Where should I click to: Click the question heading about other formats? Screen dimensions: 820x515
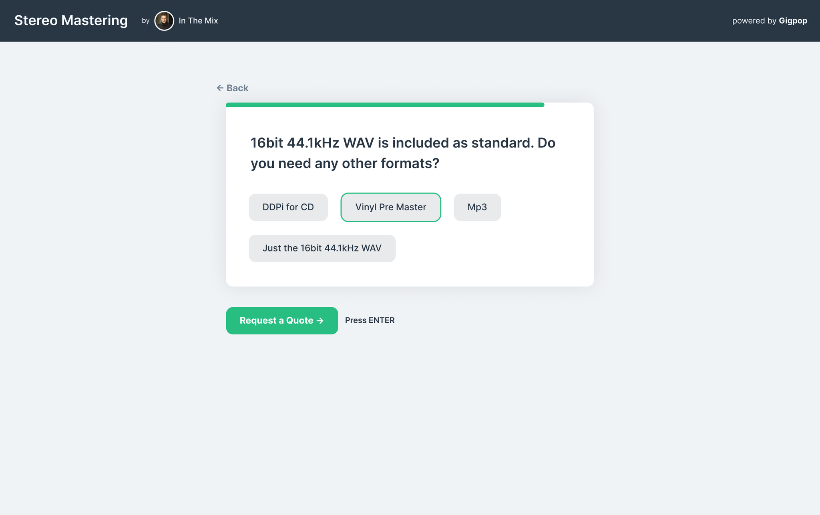click(403, 153)
